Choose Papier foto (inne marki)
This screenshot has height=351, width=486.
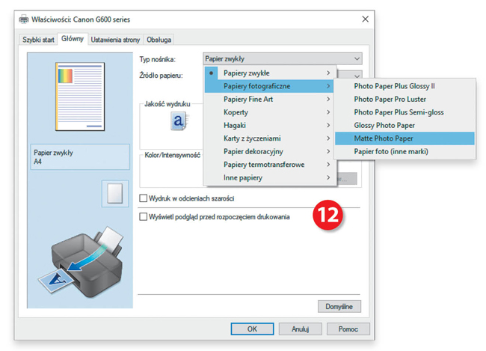(405, 151)
